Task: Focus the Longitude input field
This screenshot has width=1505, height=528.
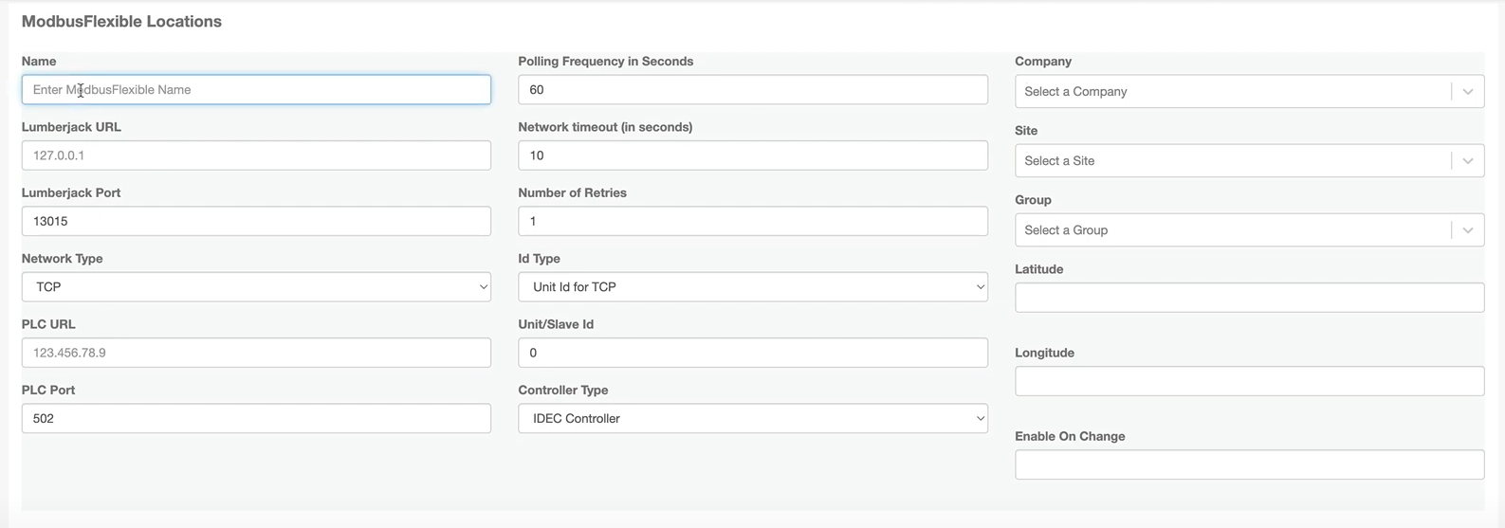Action: [1250, 381]
